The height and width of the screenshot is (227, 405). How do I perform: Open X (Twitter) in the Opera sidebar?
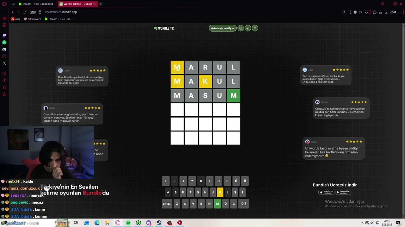pos(4,63)
